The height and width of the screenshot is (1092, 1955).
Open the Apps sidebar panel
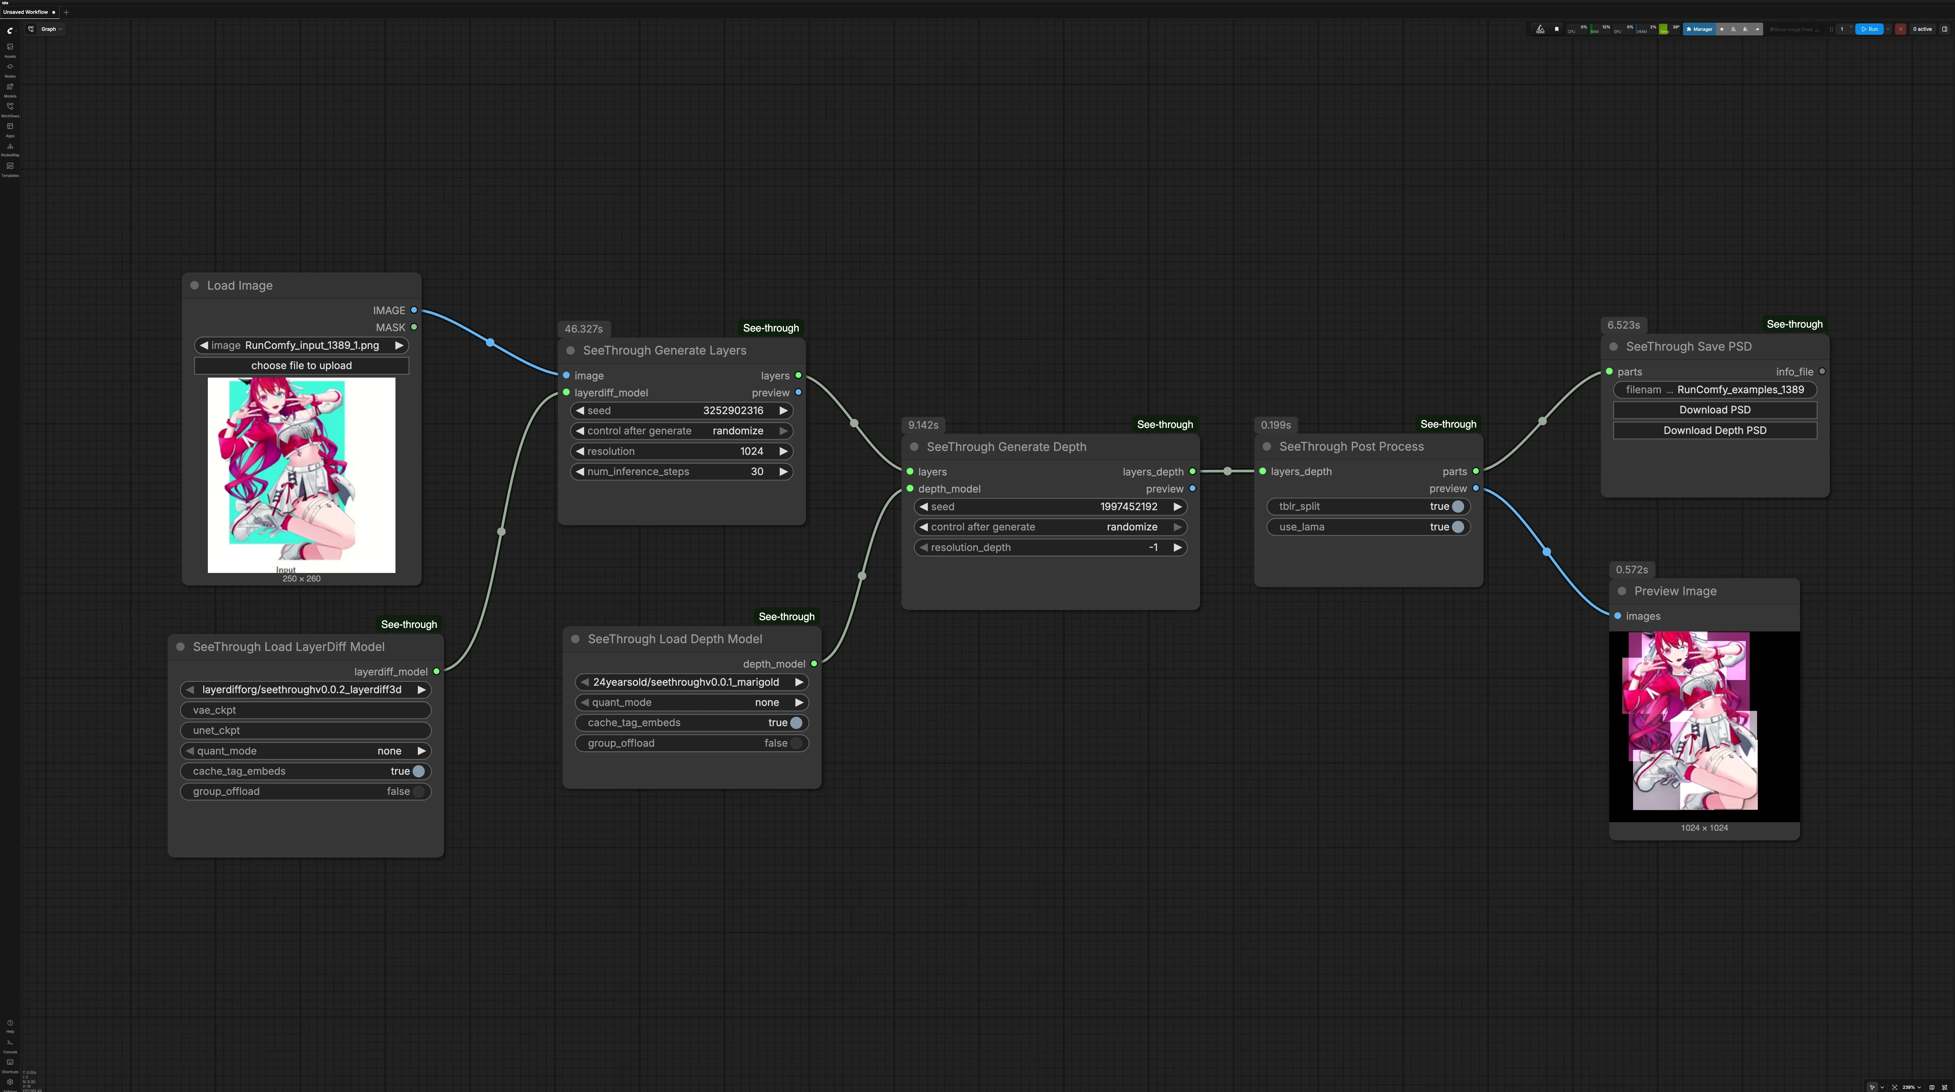[10, 129]
